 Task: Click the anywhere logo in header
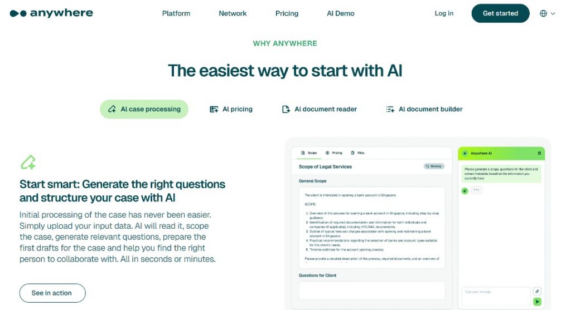51,13
